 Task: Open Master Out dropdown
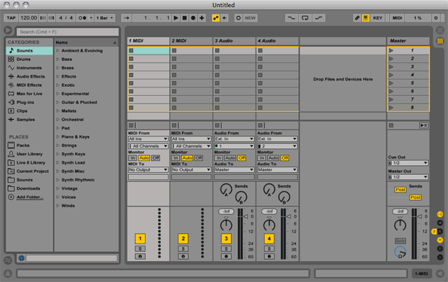(408, 177)
